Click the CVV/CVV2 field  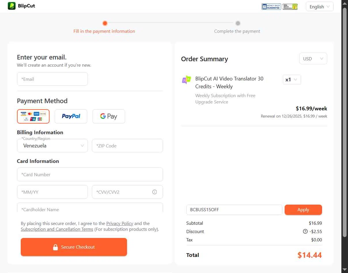(127, 192)
